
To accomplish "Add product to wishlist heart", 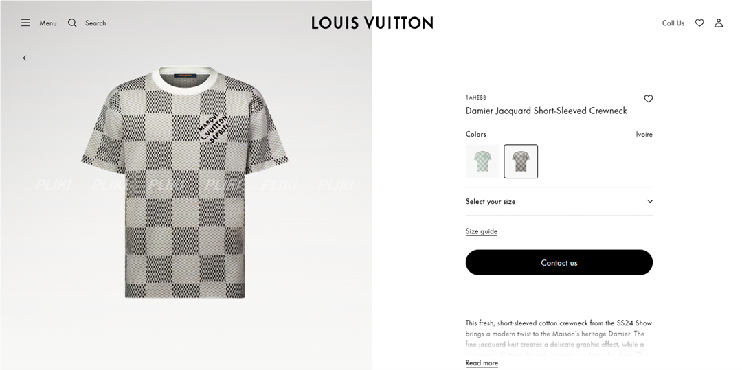I will [x=649, y=99].
